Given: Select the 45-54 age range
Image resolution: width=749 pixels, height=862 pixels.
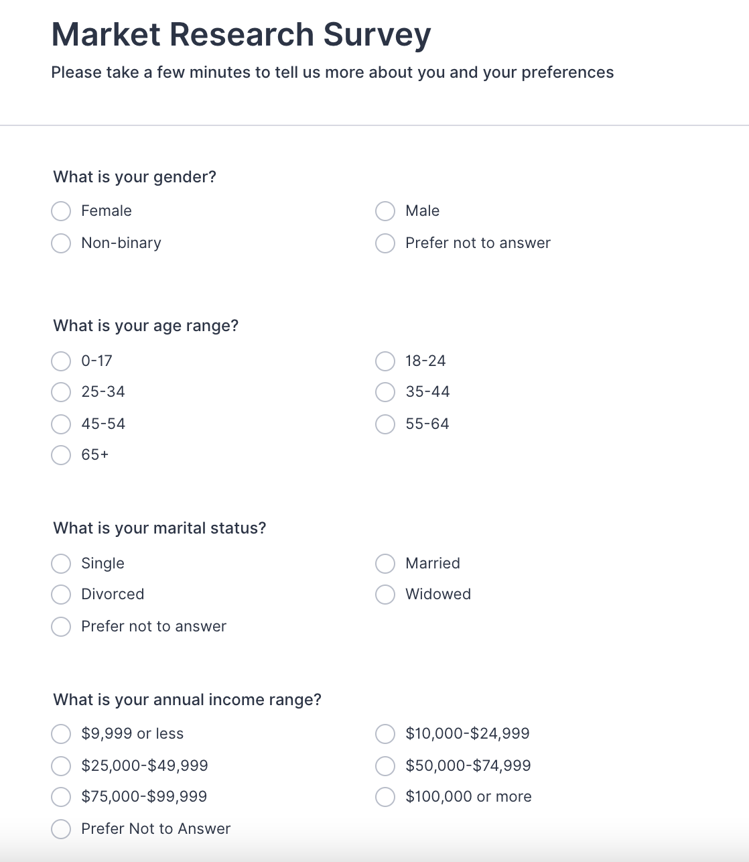Looking at the screenshot, I should coord(61,424).
